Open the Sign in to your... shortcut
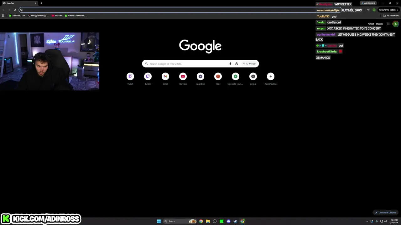This screenshot has width=401, height=225. tap(236, 78)
